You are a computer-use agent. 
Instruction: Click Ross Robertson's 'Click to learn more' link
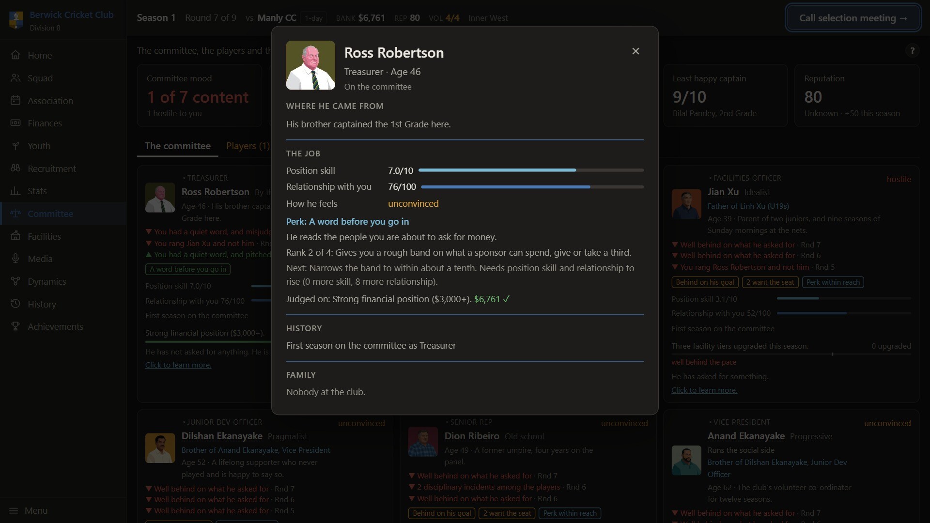[178, 365]
